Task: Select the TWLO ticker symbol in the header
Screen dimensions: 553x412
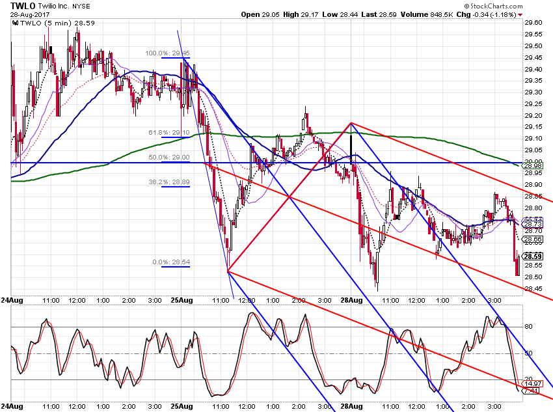Action: pyautogui.click(x=23, y=6)
